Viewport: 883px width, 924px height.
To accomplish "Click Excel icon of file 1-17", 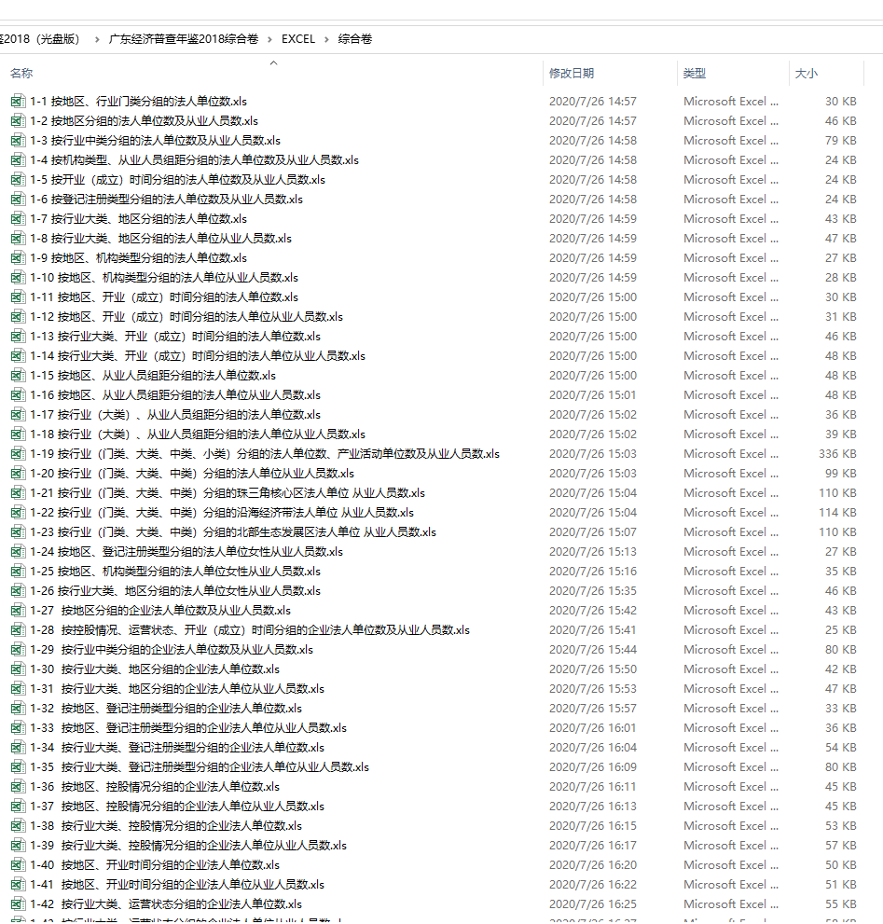I will 19,415.
